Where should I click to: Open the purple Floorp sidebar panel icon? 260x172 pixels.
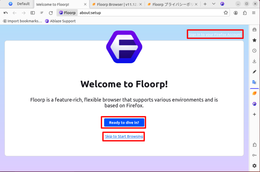[254, 104]
